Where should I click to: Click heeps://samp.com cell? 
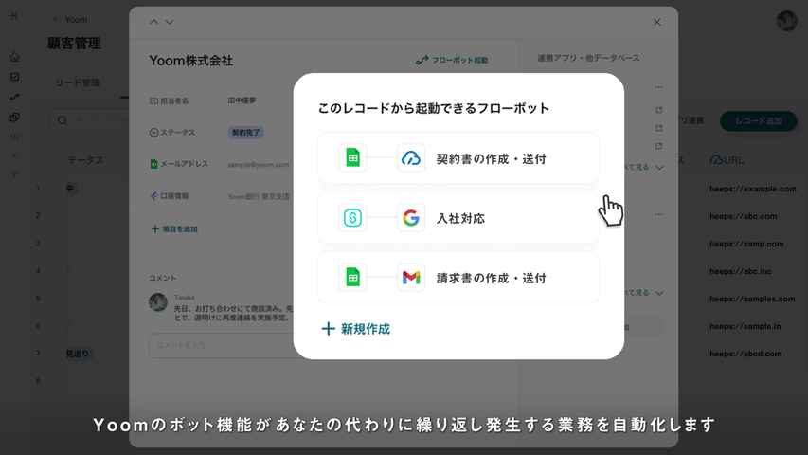(x=746, y=244)
